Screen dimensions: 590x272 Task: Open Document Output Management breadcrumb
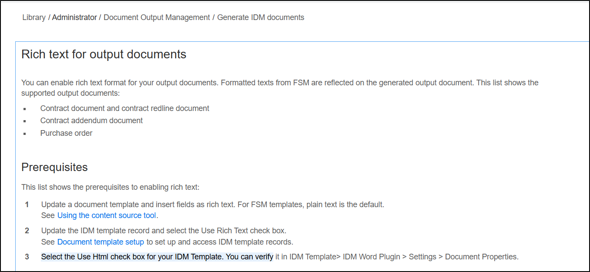[157, 18]
